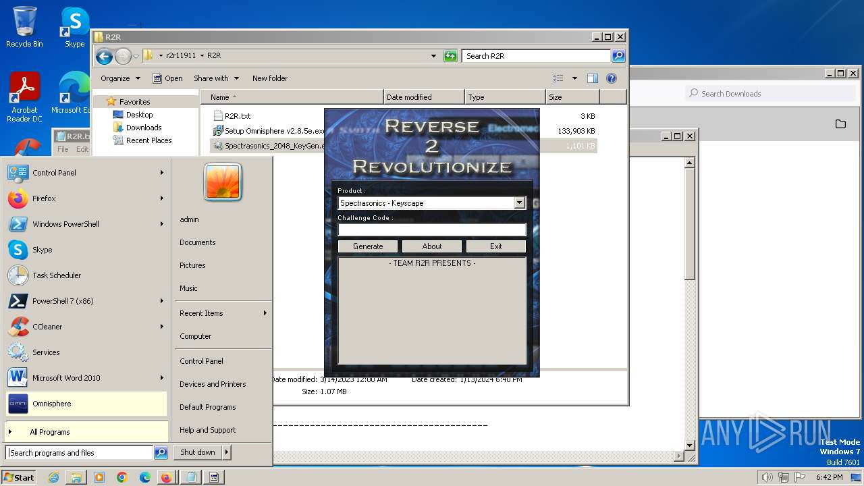Image resolution: width=864 pixels, height=486 pixels.
Task: Click Generate button in keygen
Action: click(x=368, y=246)
